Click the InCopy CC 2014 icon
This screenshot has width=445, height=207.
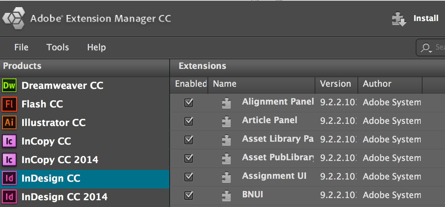(9, 160)
